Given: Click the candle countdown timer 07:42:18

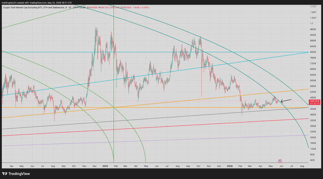Looking at the screenshot, I should [x=314, y=103].
